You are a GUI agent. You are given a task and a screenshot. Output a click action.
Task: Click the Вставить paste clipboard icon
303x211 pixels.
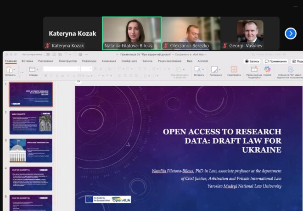10,70
